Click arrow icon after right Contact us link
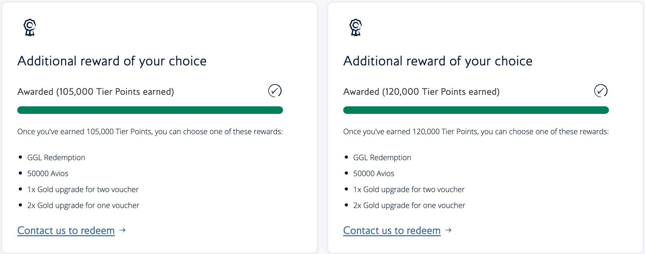The height and width of the screenshot is (254, 645). (x=448, y=230)
